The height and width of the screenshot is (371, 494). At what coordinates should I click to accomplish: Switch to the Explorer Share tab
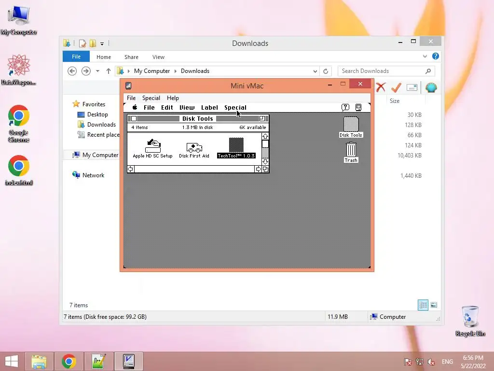click(131, 57)
